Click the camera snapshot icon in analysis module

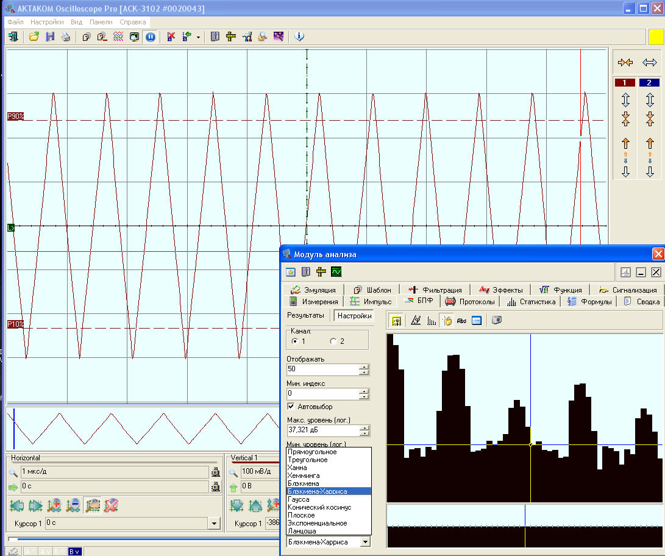pos(497,320)
